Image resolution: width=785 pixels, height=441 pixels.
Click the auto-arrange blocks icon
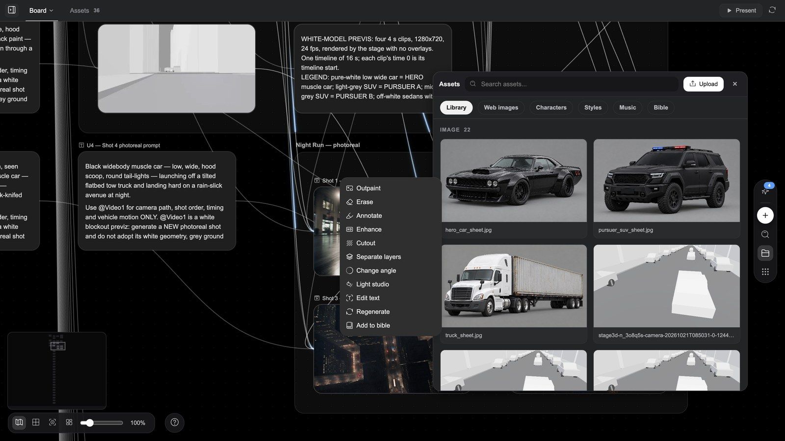tap(69, 422)
